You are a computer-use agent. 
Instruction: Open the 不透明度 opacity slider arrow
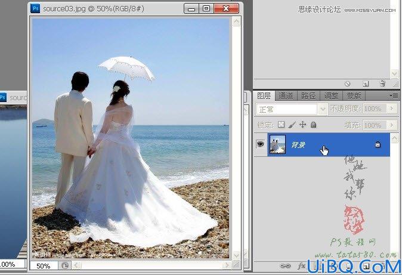tap(392, 109)
